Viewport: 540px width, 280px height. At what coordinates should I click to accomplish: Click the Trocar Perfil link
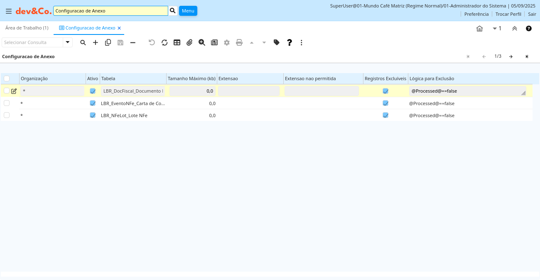508,14
